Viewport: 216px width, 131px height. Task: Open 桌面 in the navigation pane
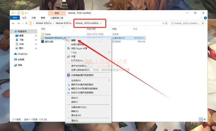[x=21, y=36]
